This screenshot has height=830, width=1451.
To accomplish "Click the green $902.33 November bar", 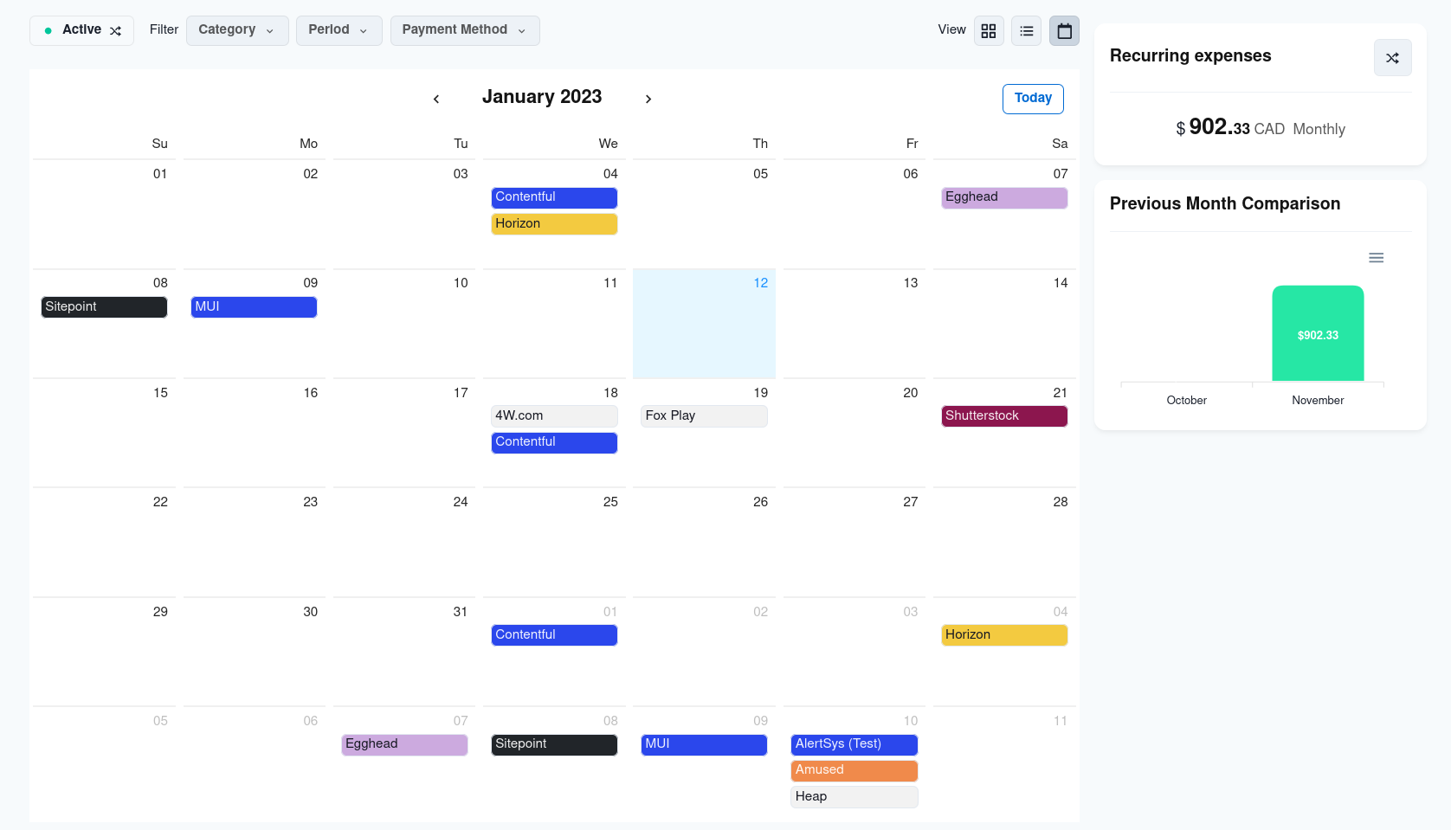I will (x=1318, y=333).
